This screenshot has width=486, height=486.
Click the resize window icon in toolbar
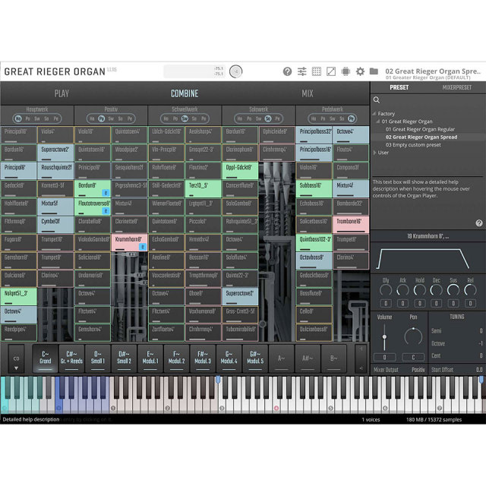point(331,71)
